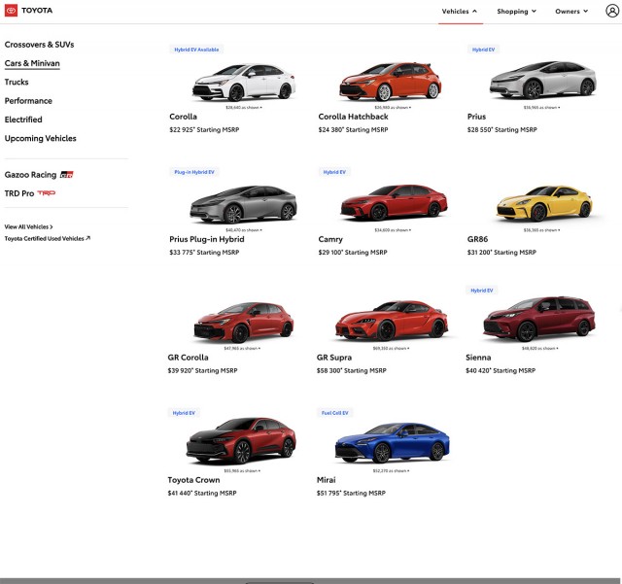The image size is (622, 584).
Task: Open the Prius model name link
Action: click(x=477, y=117)
